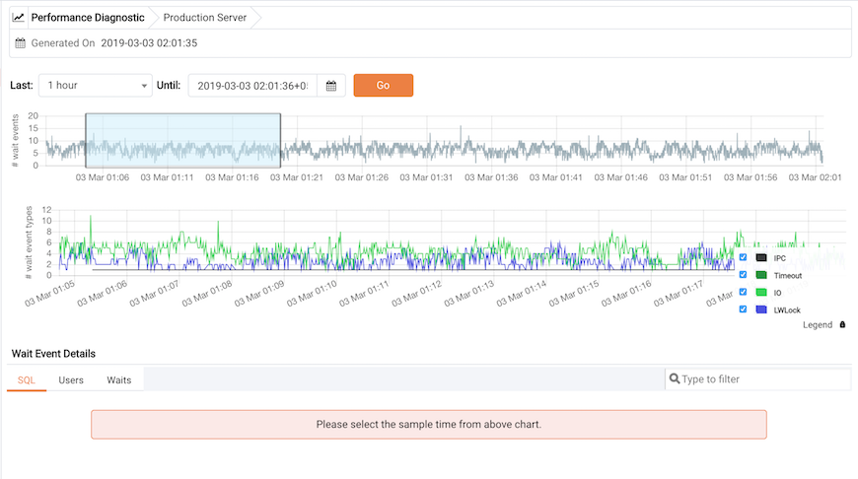The height and width of the screenshot is (479, 858).
Task: Click the Timeout dark green color swatch
Action: click(761, 275)
